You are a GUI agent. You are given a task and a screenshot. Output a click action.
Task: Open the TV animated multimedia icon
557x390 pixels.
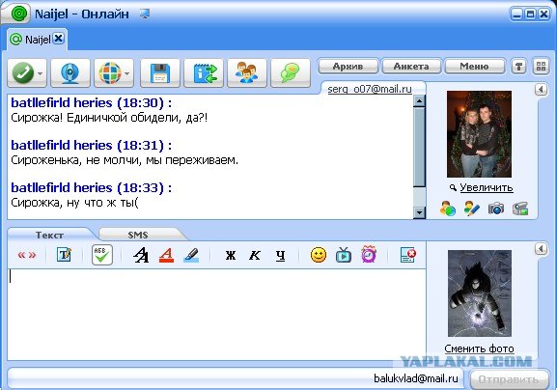(x=344, y=255)
